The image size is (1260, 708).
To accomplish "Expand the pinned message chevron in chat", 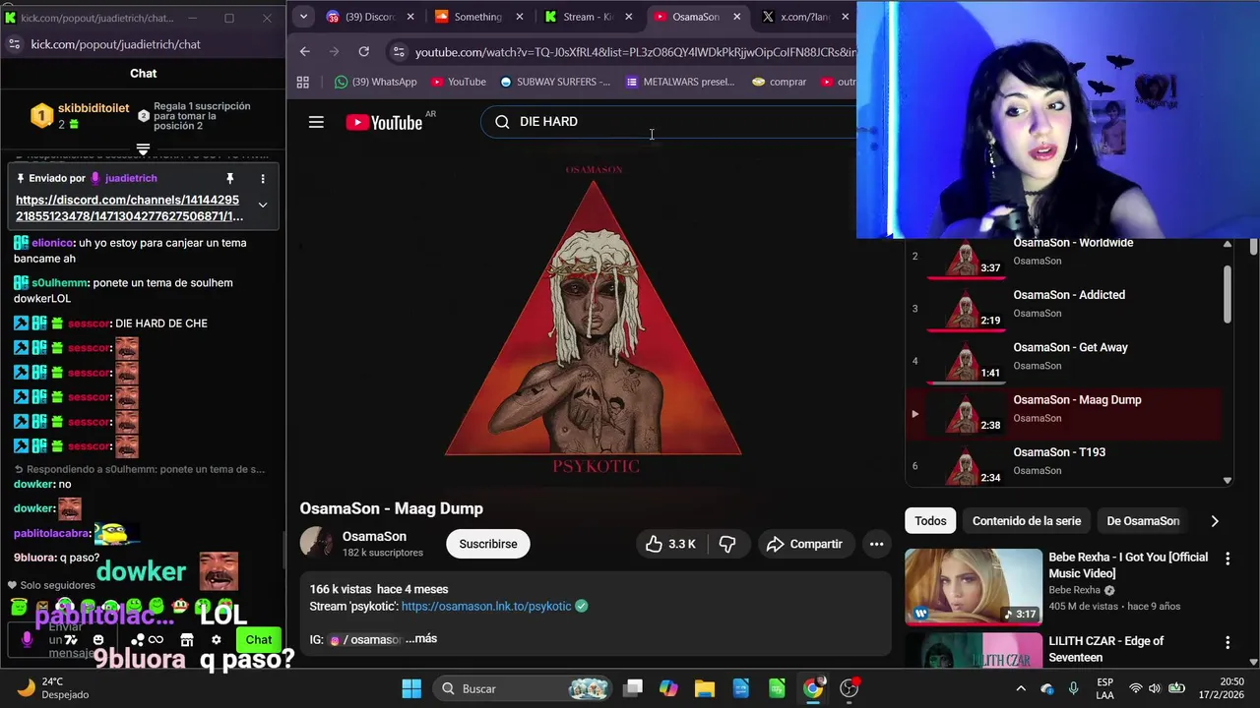I will [263, 205].
